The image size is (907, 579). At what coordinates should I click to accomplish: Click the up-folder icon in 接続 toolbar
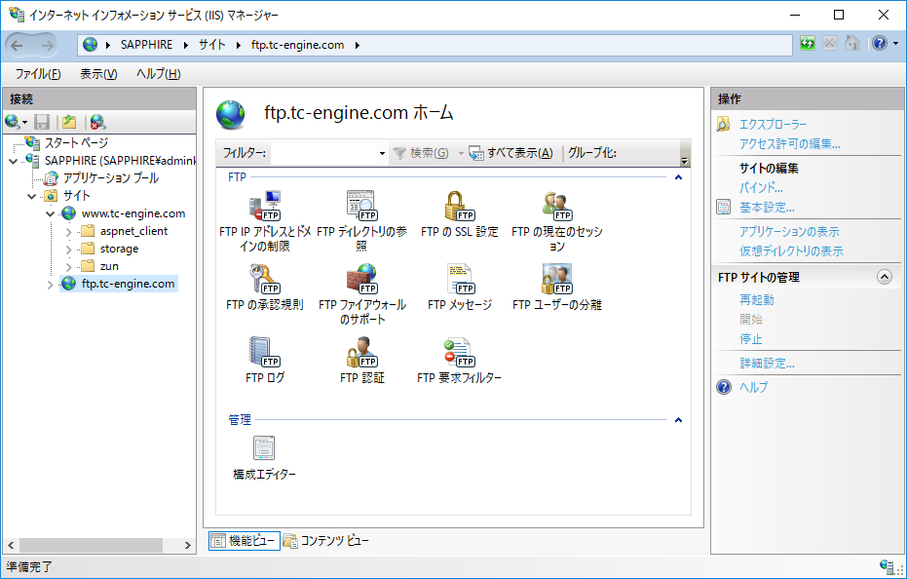[69, 122]
